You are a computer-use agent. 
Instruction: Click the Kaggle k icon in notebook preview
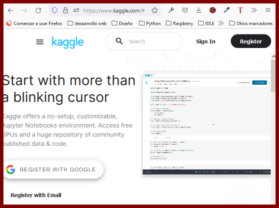(x=146, y=83)
